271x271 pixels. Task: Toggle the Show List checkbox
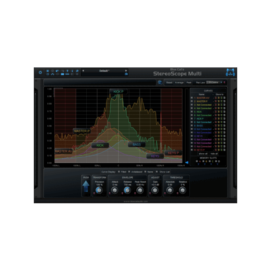(157, 172)
